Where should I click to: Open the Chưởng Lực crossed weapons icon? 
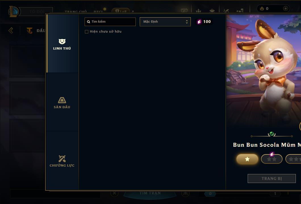[62, 159]
